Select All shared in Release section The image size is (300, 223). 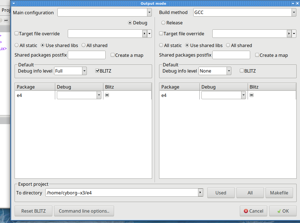pos(228,45)
